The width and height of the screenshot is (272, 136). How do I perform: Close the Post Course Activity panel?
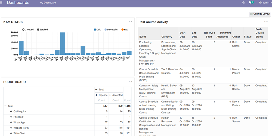tap(267, 21)
